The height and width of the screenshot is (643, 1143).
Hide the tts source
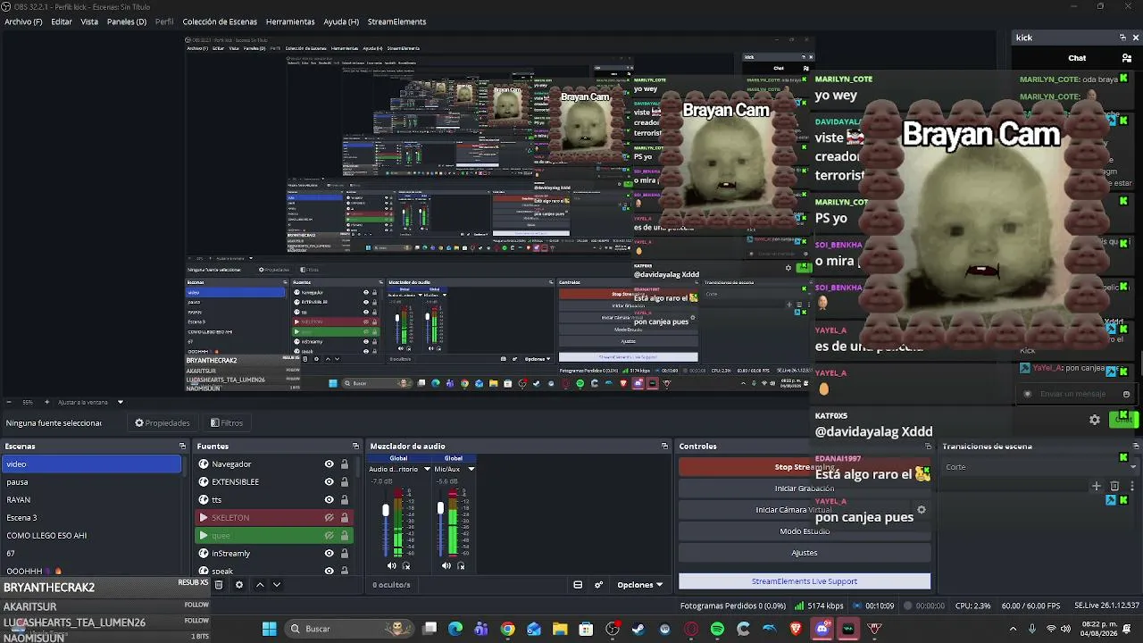(330, 500)
